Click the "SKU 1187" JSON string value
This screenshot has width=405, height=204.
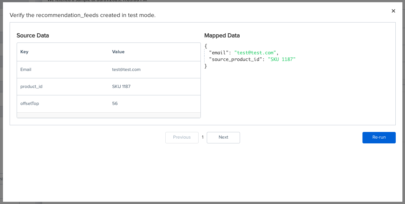[281, 59]
